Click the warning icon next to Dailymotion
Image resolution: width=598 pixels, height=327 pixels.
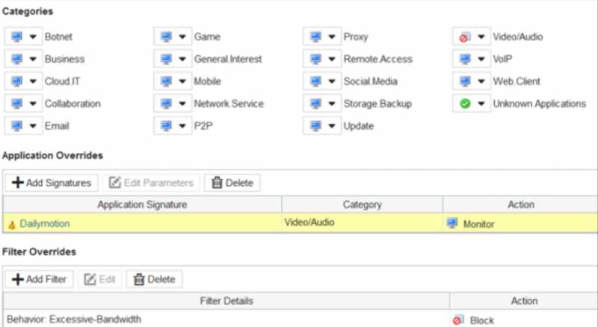(11, 223)
